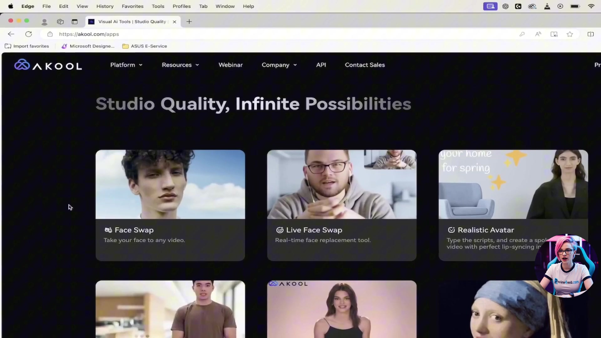Screen dimensions: 601x338
Task: Toggle the split screen icon
Action: 591,34
